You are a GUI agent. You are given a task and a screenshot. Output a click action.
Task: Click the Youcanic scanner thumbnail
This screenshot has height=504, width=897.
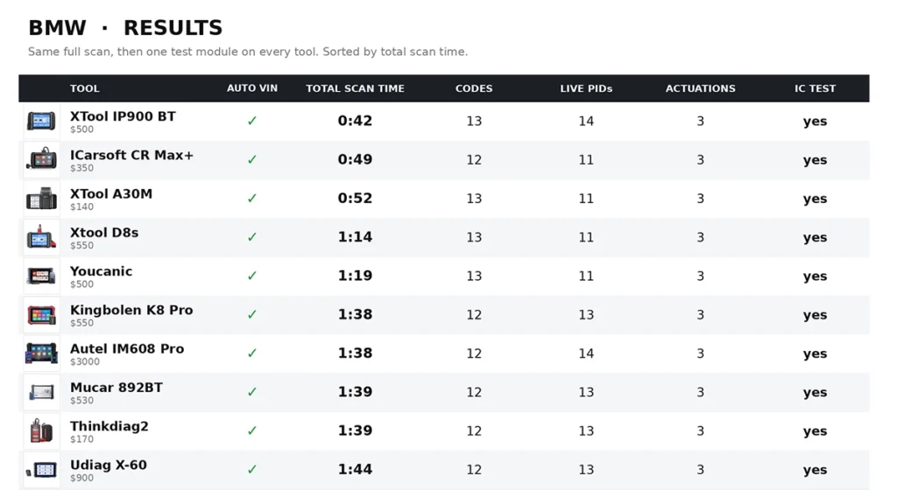tap(41, 276)
